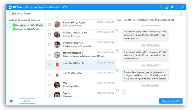The width and height of the screenshot is (195, 111).
Task: Click the 2021-09-14 16:01:30 timestamp label
Action: point(151,45)
